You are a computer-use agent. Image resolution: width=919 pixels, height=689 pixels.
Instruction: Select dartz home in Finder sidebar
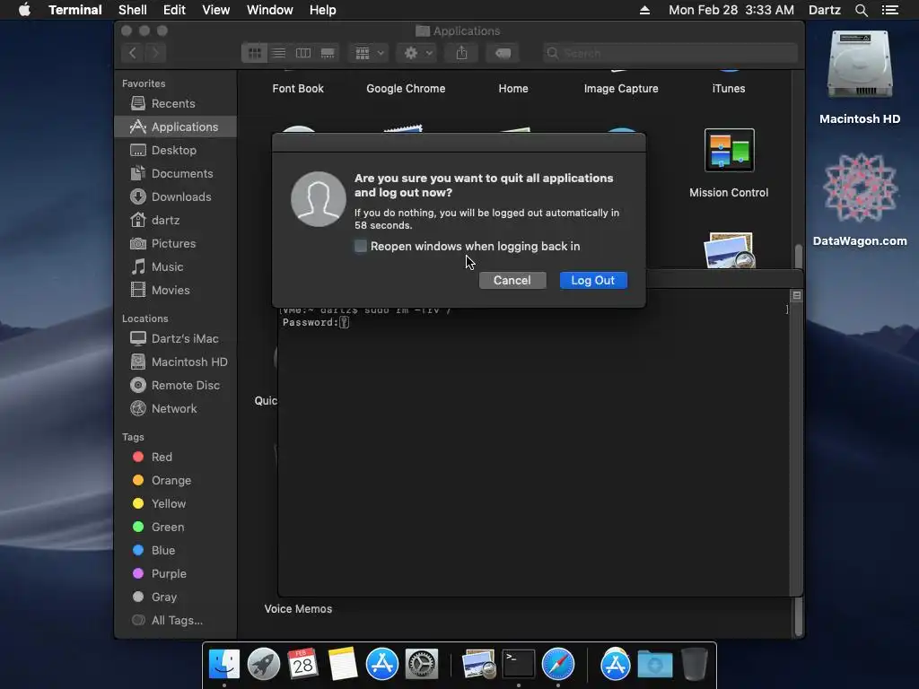point(175,221)
